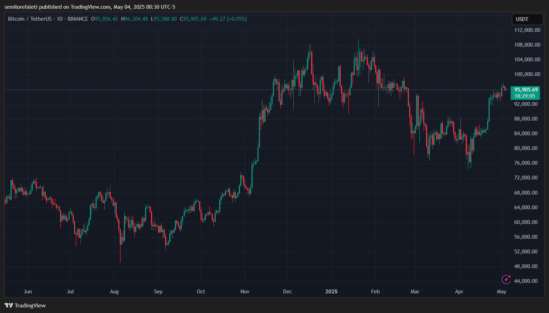This screenshot has width=549, height=313.
Task: Click the green current price label 95,905.69
Action: point(526,90)
